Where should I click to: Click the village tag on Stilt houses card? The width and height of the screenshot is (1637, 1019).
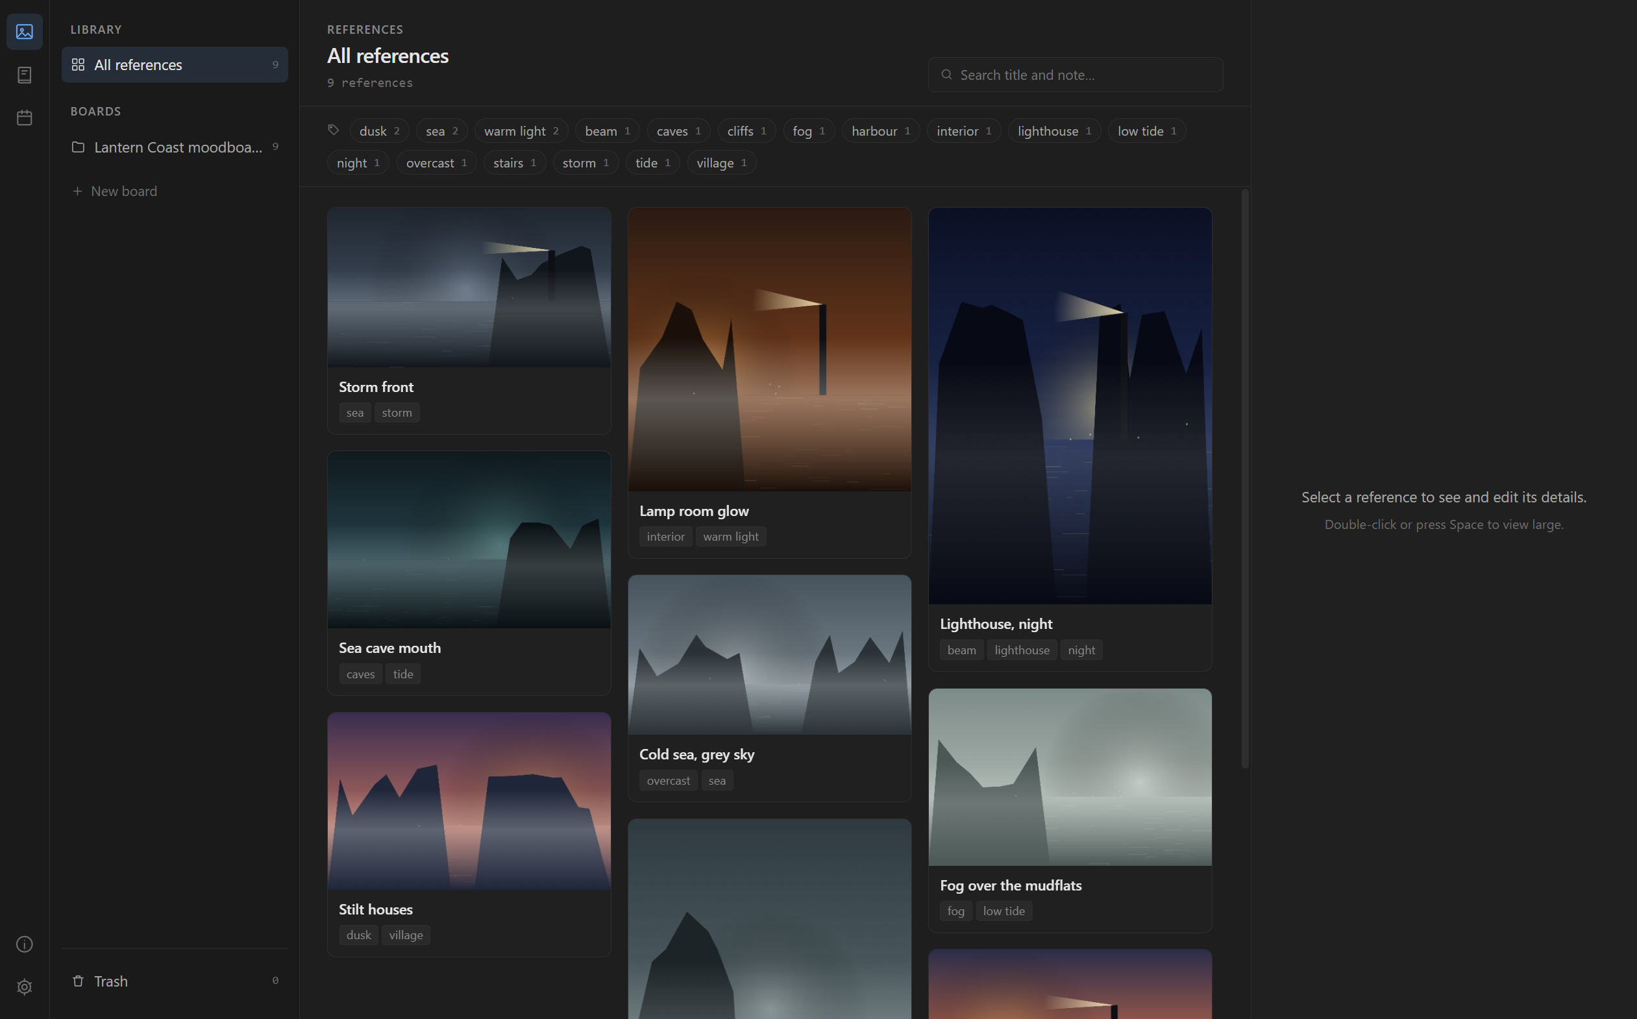pyautogui.click(x=406, y=935)
